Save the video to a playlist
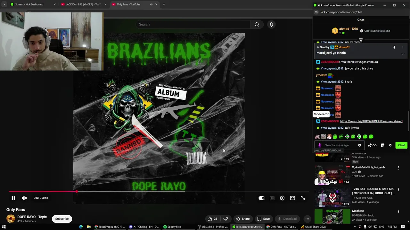Image resolution: width=410 pixels, height=230 pixels. [263, 219]
